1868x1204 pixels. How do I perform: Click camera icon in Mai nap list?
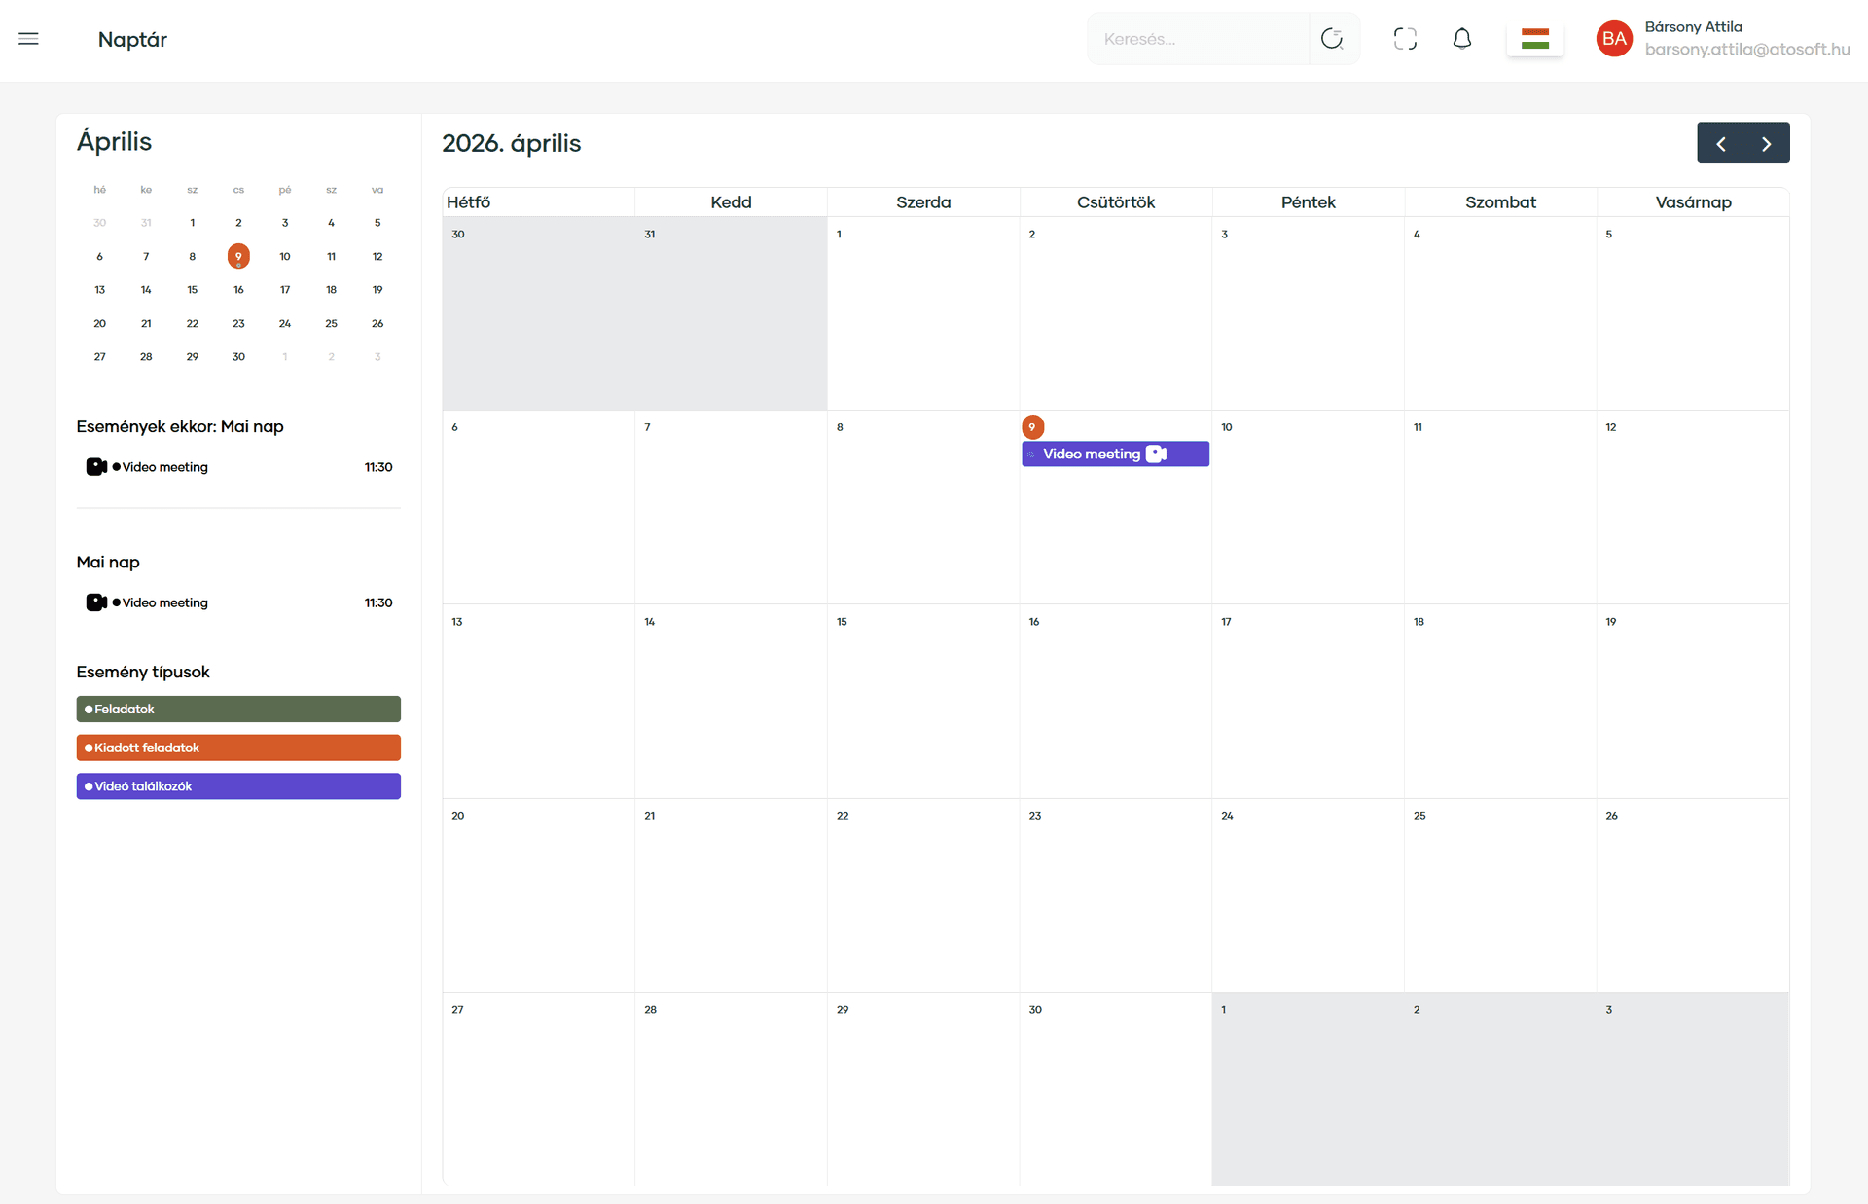click(95, 602)
